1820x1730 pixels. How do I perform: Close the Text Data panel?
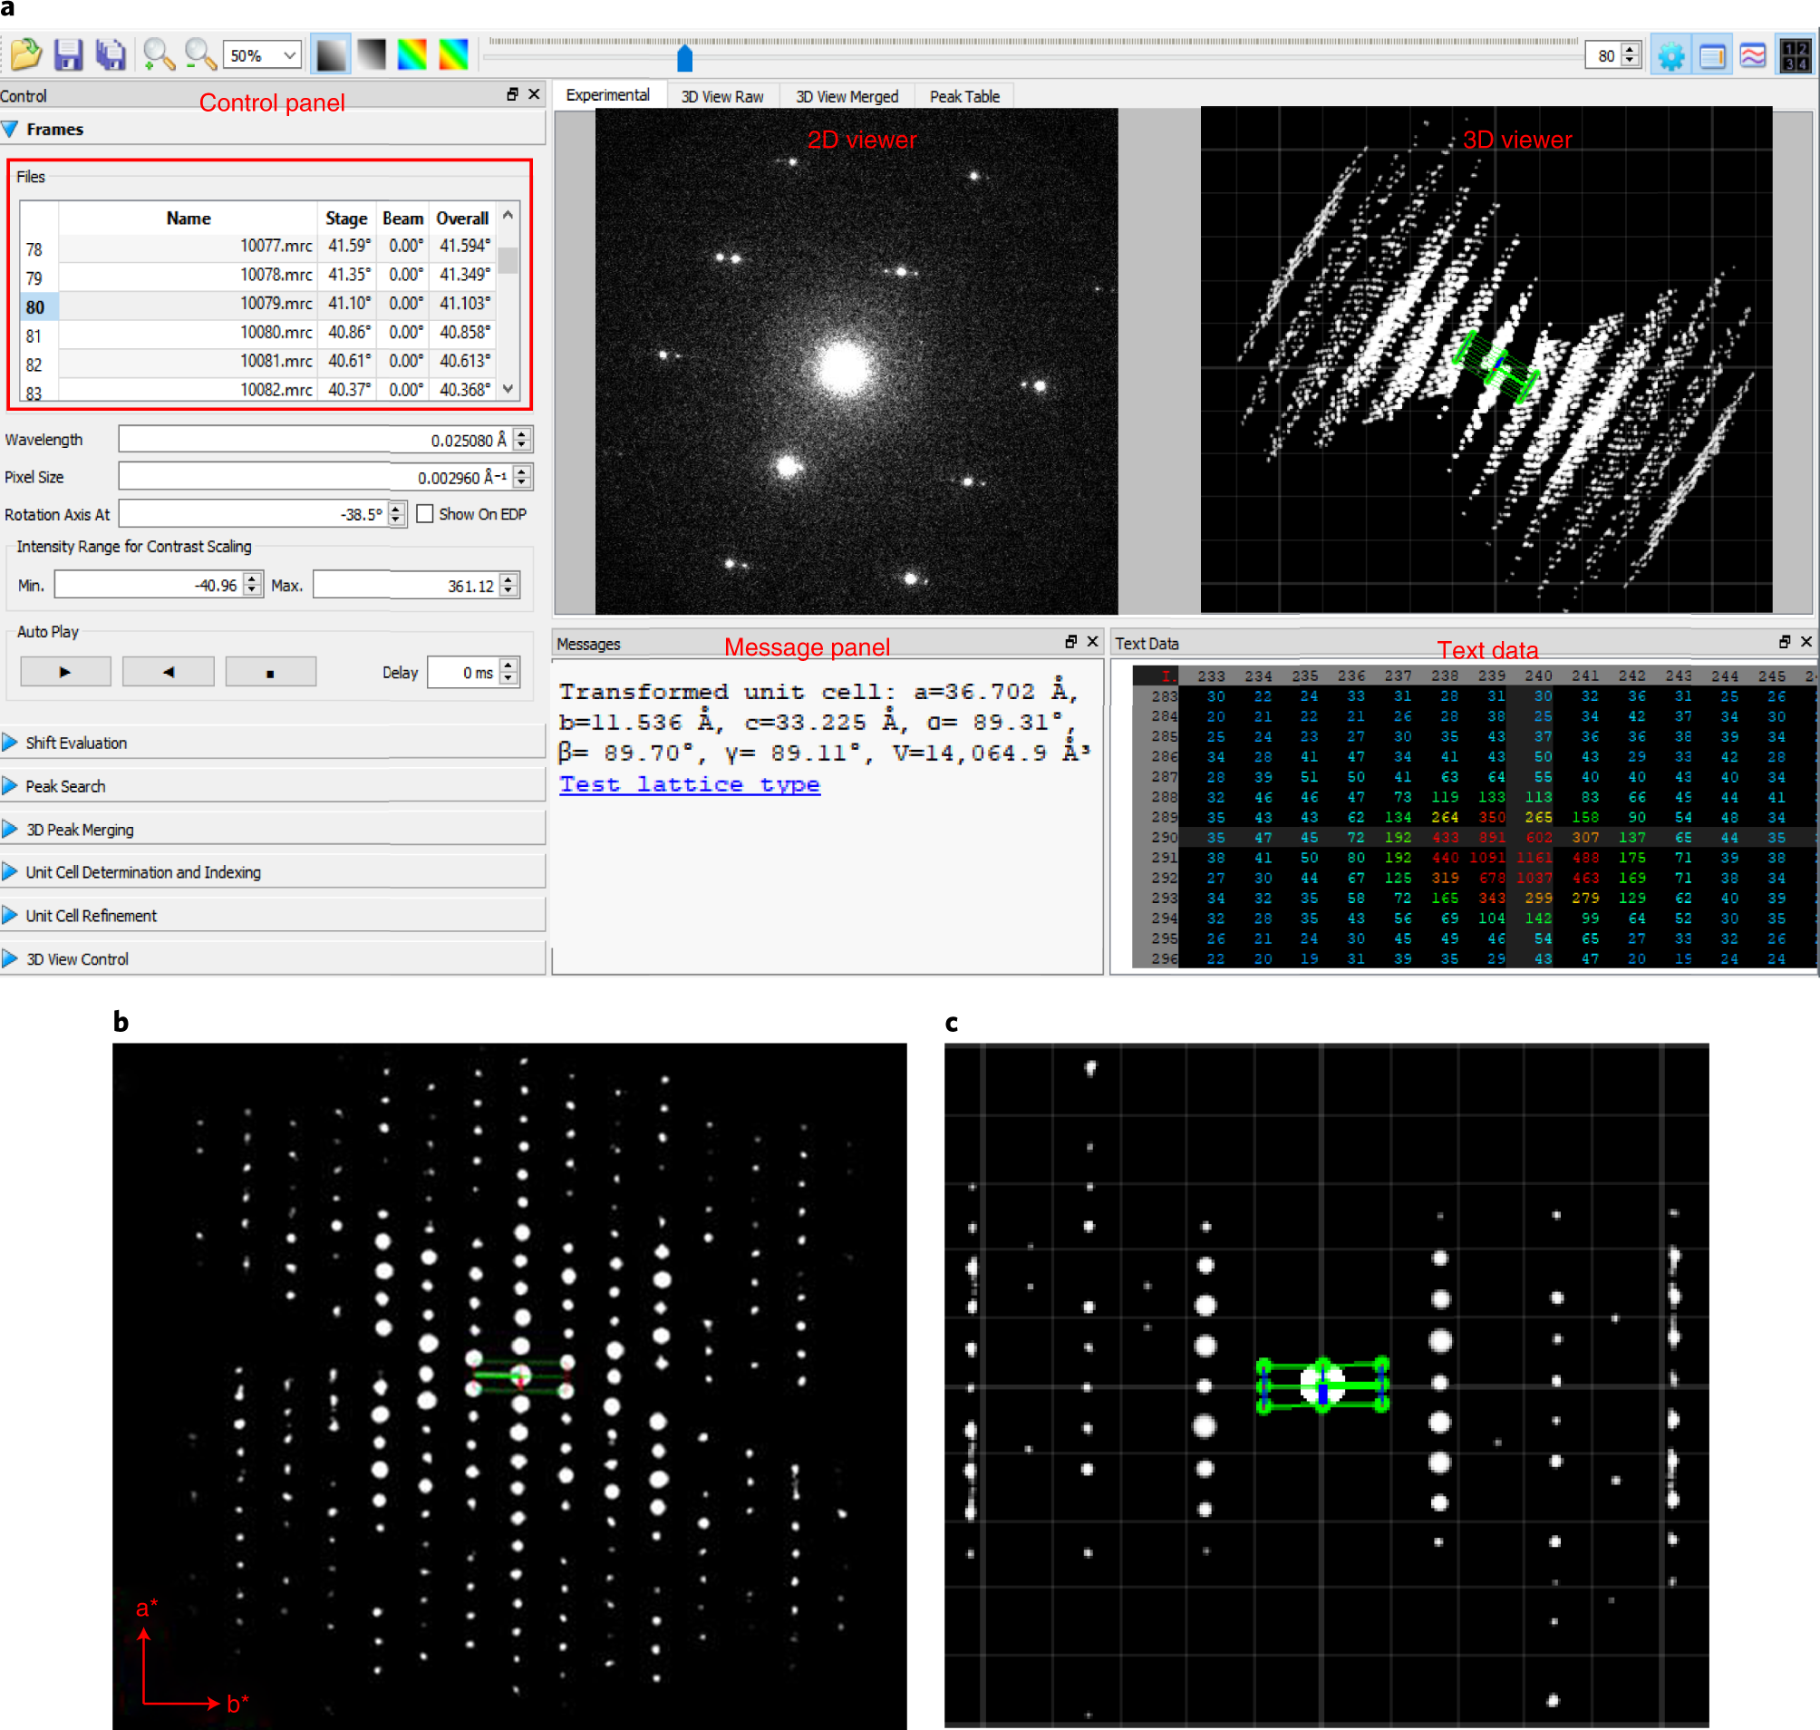tap(1806, 642)
